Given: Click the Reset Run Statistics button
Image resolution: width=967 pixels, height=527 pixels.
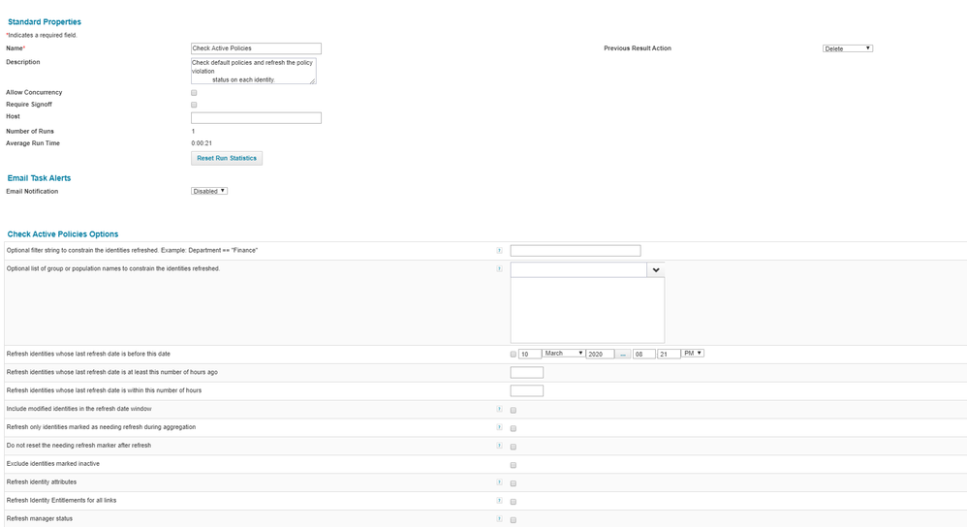Looking at the screenshot, I should click(227, 158).
